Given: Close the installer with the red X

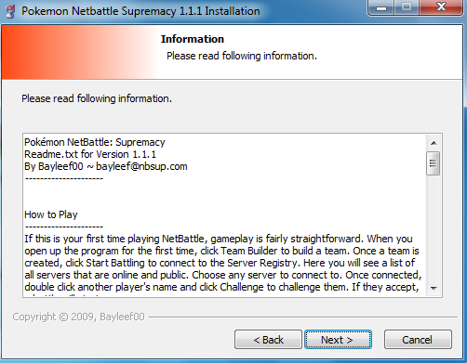Looking at the screenshot, I should [x=441, y=7].
